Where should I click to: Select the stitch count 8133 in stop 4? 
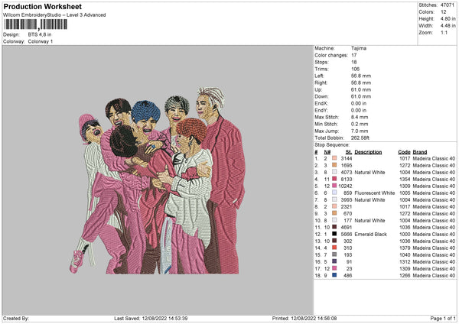(347, 180)
